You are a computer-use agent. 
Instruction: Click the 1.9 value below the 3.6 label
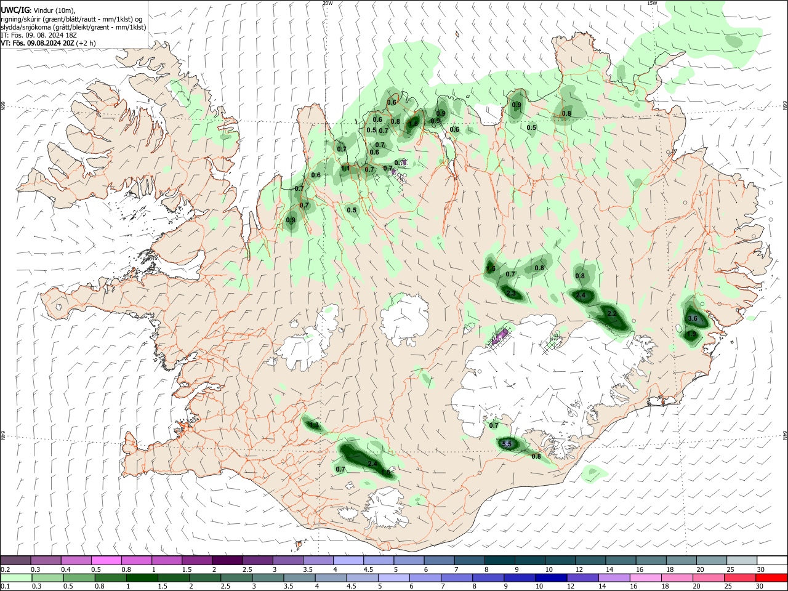click(691, 334)
